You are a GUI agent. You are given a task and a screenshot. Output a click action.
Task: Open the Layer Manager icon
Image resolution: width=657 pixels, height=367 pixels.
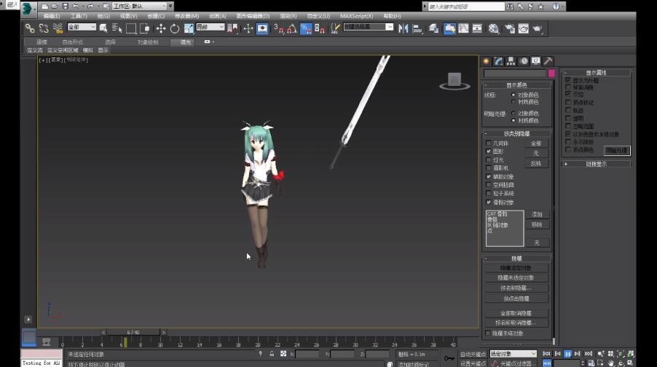pos(433,28)
